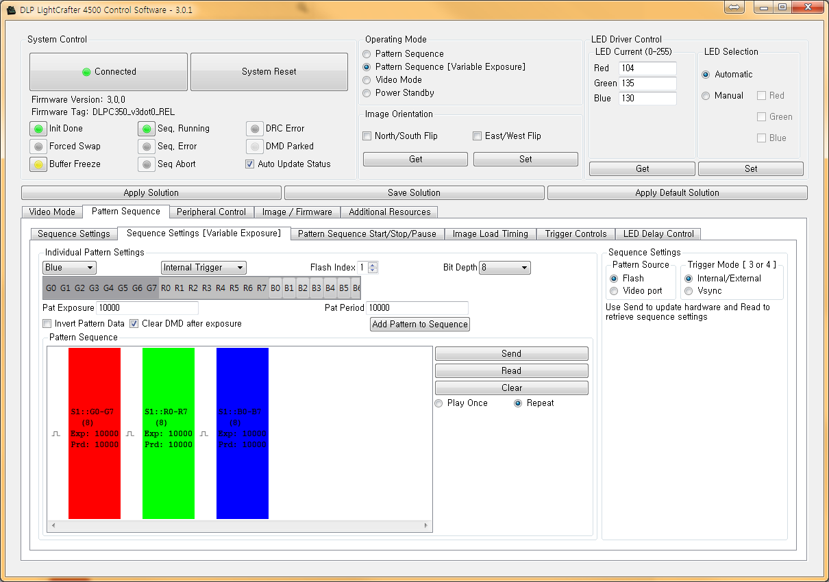The image size is (829, 582).
Task: Click Get under LED Driver Control
Action: pos(643,169)
